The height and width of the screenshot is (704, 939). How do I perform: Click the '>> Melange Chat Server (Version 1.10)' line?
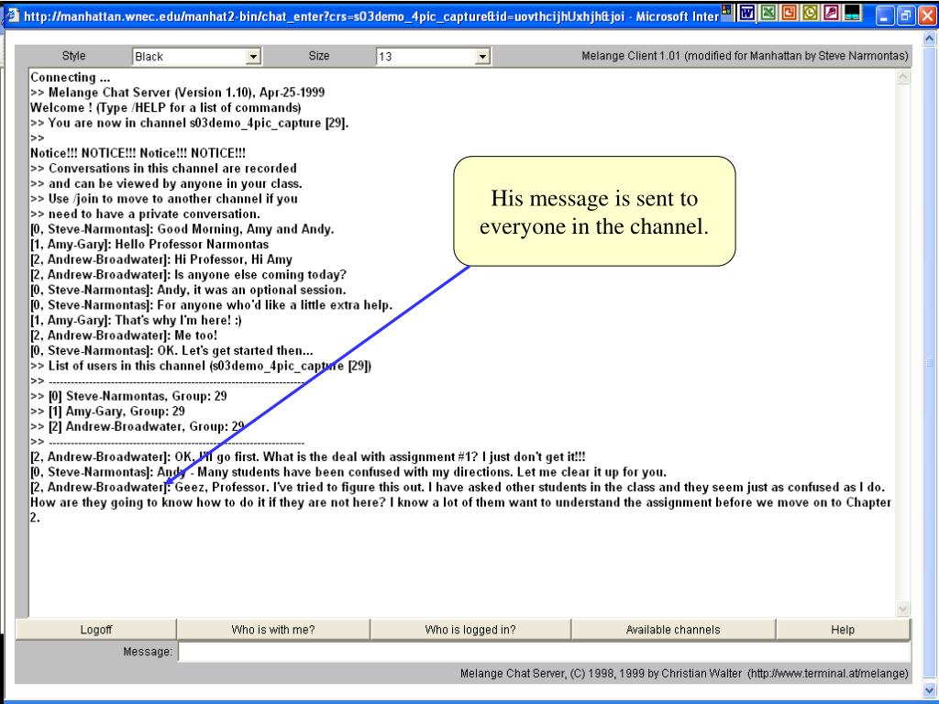point(178,93)
